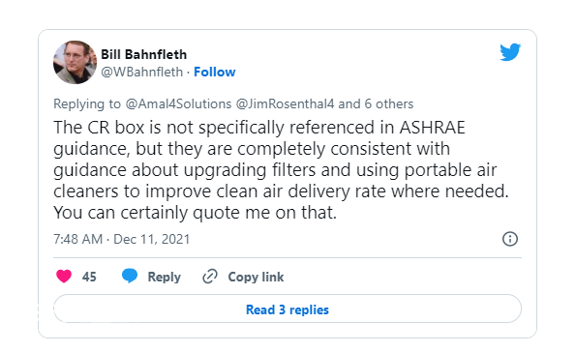Follow Bill Bahnfleth
Screen dimensions: 576x353
pyautogui.click(x=215, y=72)
